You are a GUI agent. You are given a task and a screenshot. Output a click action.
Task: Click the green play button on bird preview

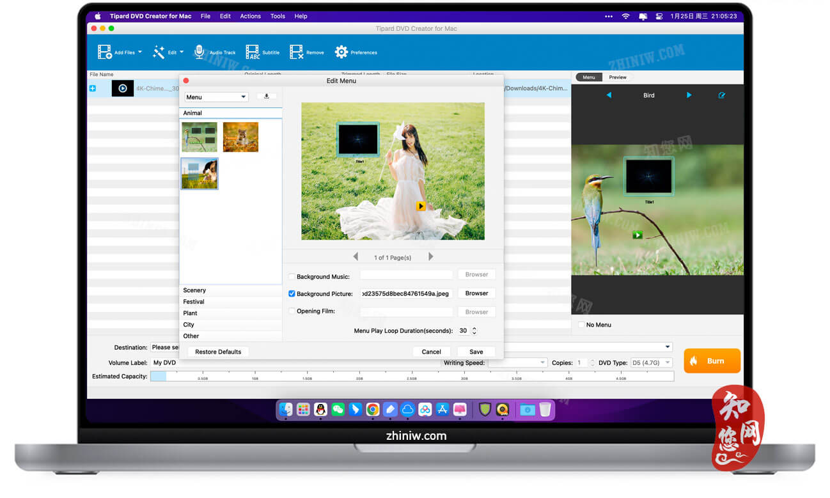click(x=637, y=235)
